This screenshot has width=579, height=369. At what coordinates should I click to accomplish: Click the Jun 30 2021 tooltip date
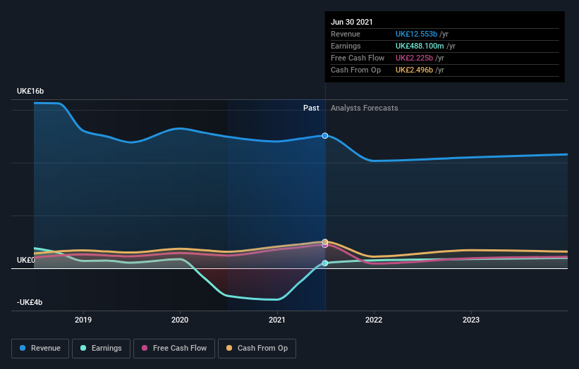351,22
